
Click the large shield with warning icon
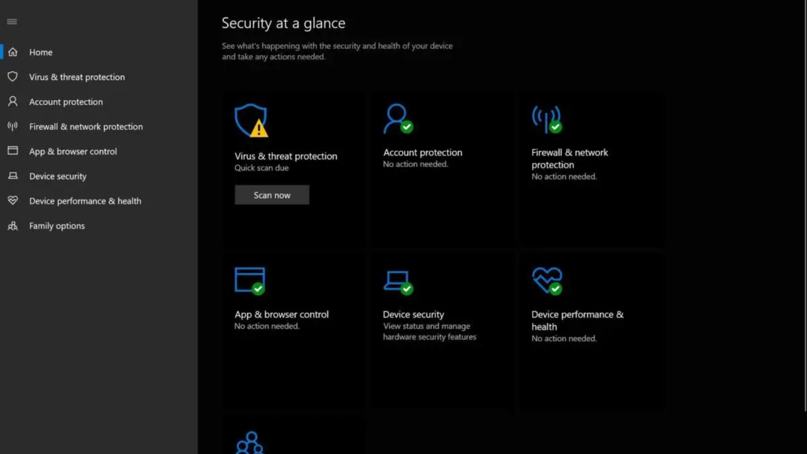251,121
